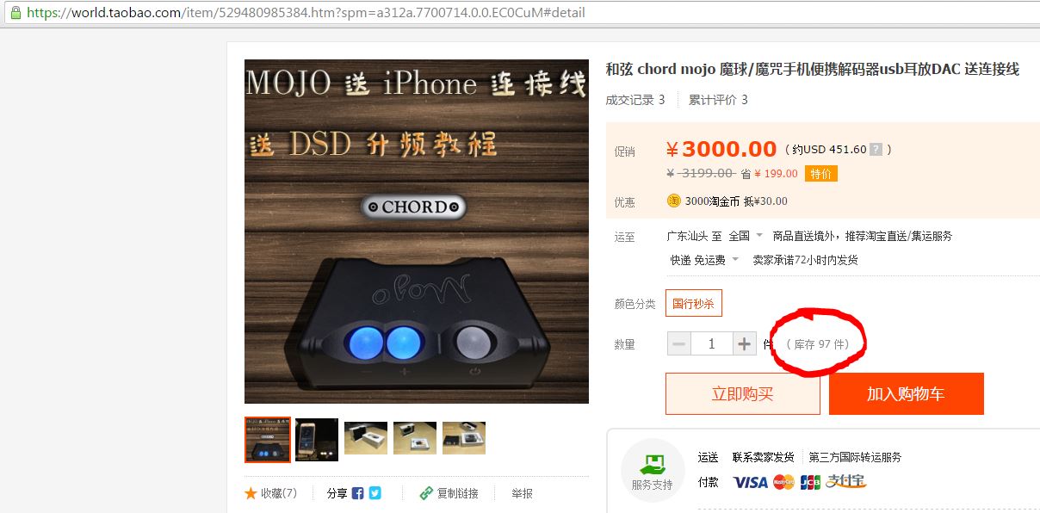Click the copy link chain icon
Image resolution: width=1040 pixels, height=513 pixels.
click(x=425, y=493)
